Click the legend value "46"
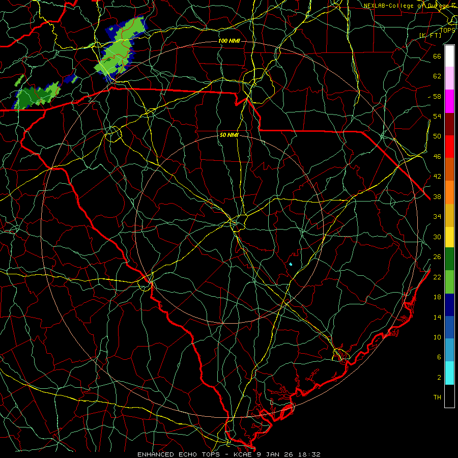Screen dimensions: 458x458 coord(437,157)
